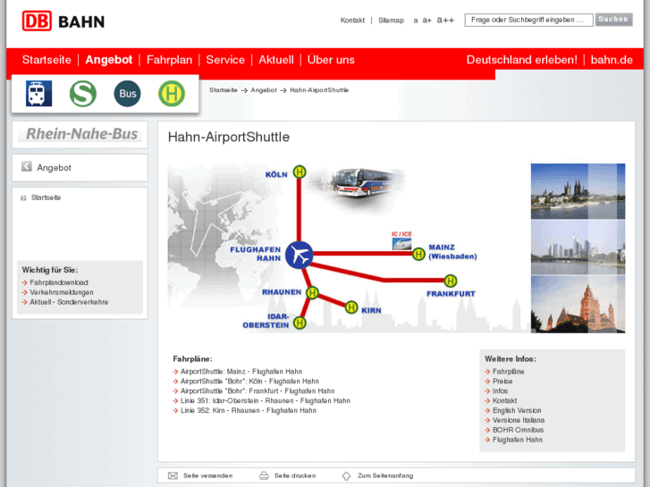650x487 pixels.
Task: Click the Köln stop marker on map
Action: 300,172
